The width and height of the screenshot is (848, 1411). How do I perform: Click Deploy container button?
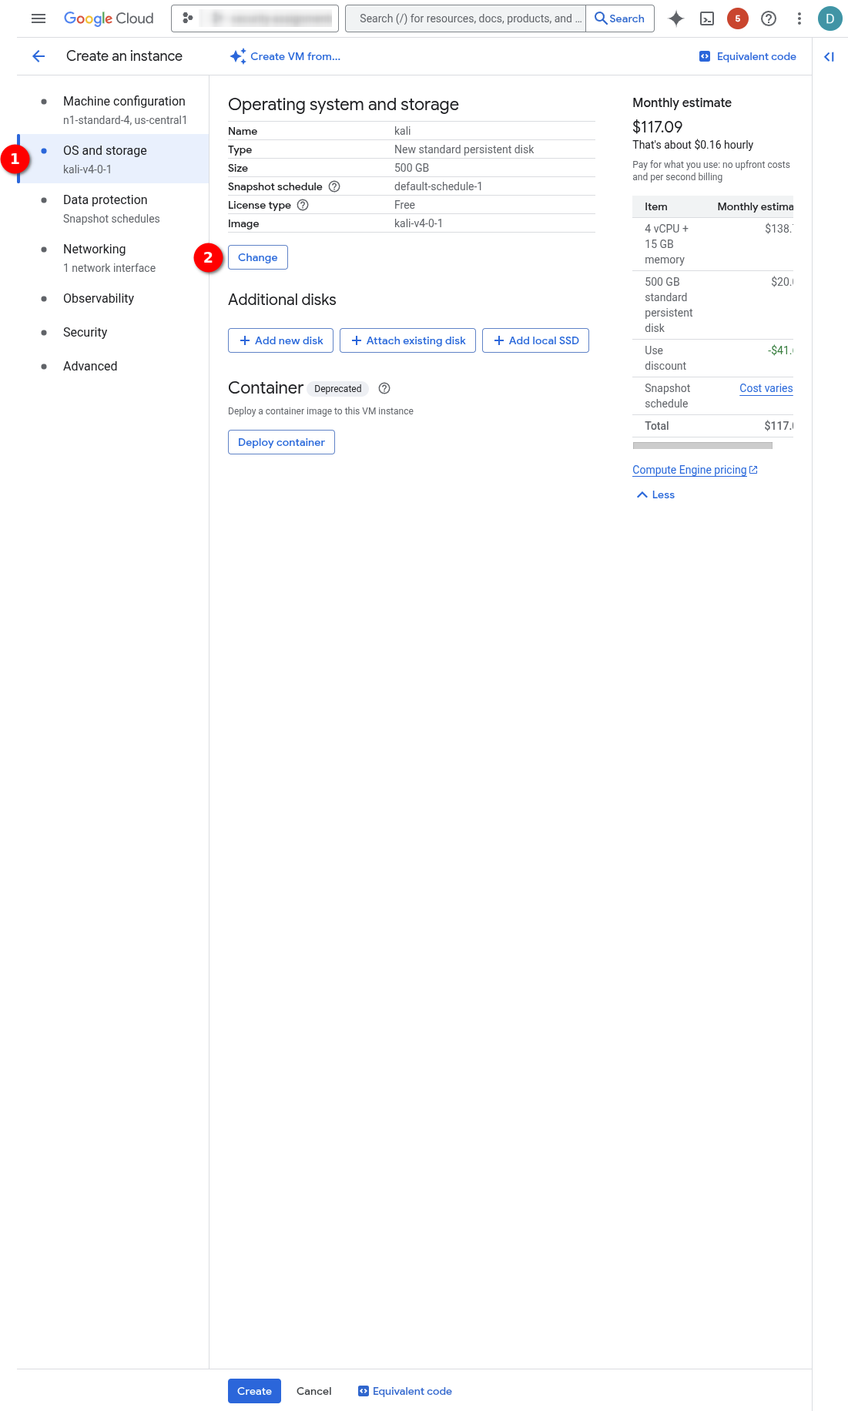click(x=281, y=442)
